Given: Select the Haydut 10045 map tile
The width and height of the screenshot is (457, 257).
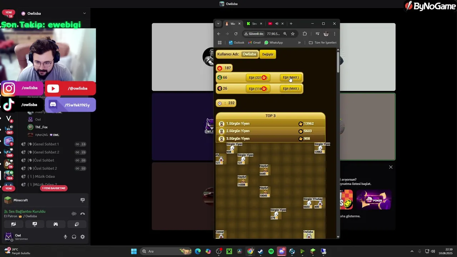Looking at the screenshot, I should pyautogui.click(x=264, y=192).
